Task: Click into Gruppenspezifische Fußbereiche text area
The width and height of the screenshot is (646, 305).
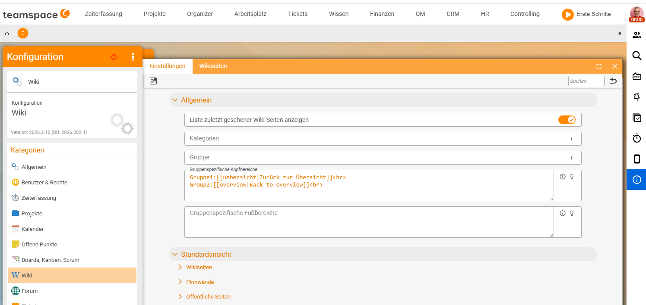Action: [x=369, y=222]
